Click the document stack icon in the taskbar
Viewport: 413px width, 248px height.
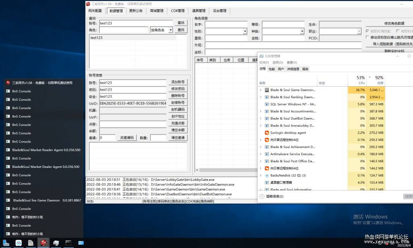(31, 243)
